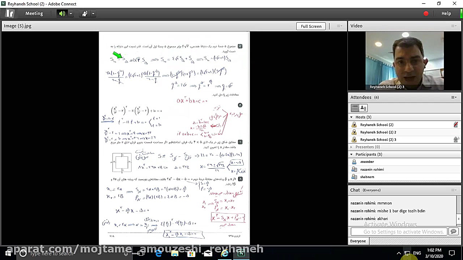Expand the Presenters group

[x=351, y=147]
